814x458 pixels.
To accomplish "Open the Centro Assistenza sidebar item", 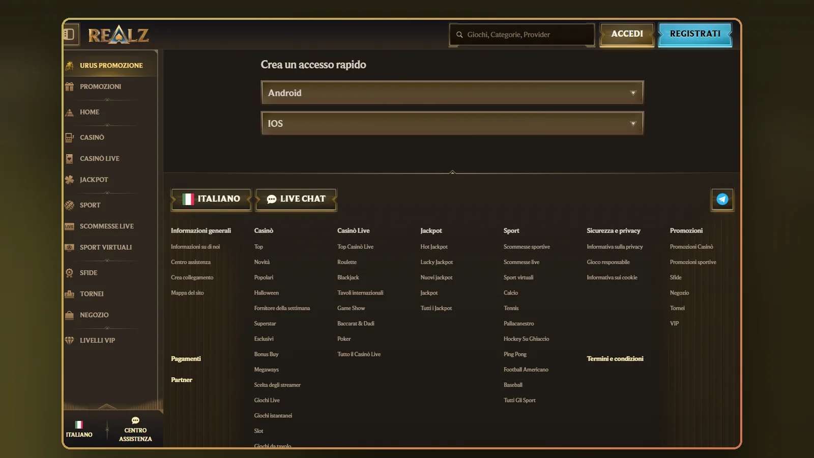I will click(x=135, y=429).
